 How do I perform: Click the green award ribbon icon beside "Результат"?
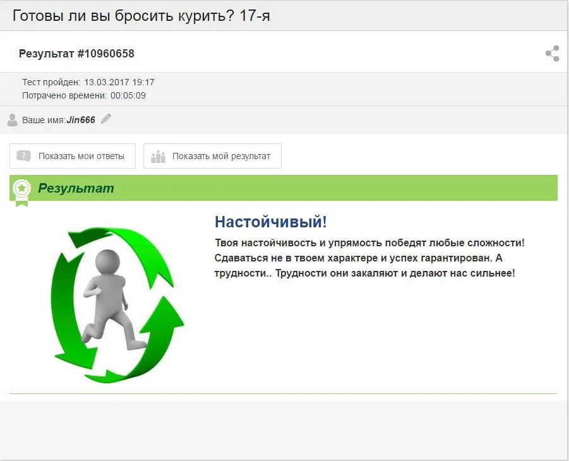[x=23, y=188]
